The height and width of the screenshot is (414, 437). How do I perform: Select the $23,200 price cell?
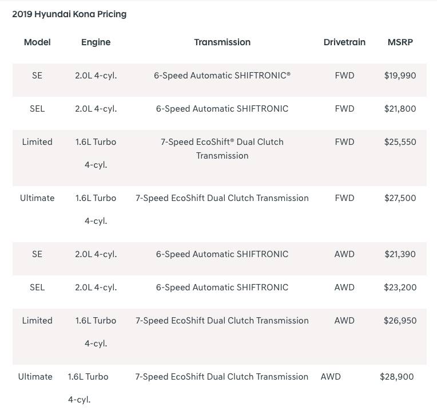(400, 287)
